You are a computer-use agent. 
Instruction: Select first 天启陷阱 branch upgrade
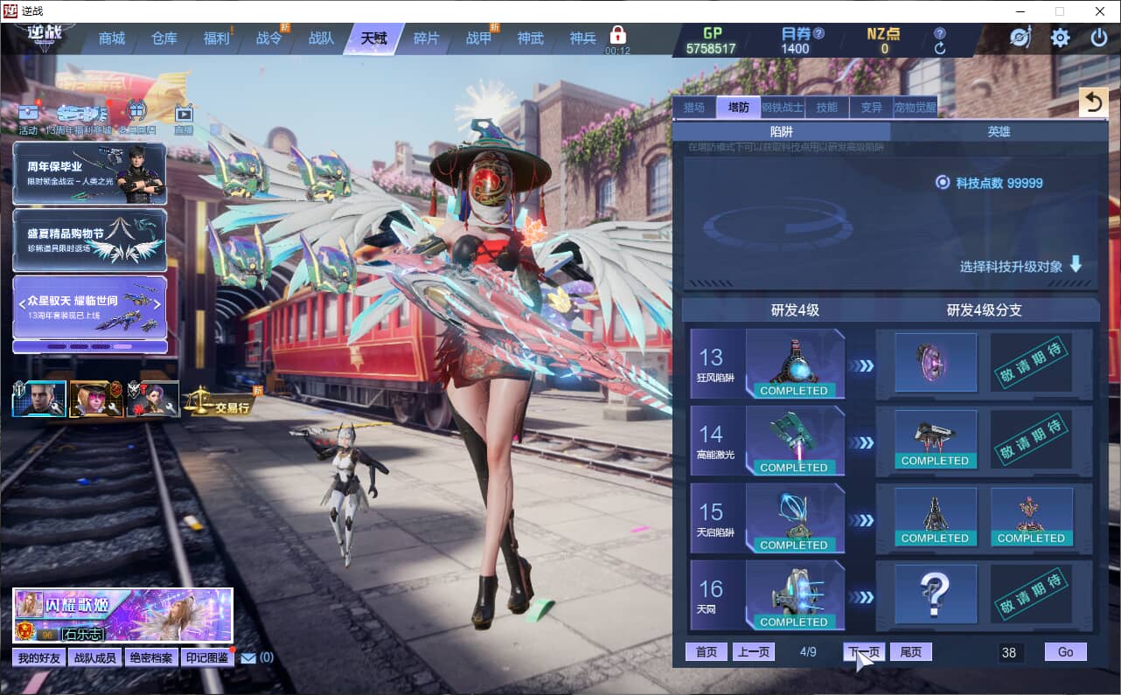(936, 517)
